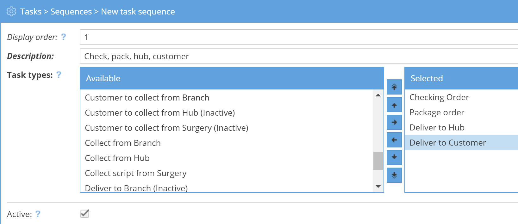Click the settings gear icon in header
This screenshot has width=518, height=224.
[x=11, y=11]
